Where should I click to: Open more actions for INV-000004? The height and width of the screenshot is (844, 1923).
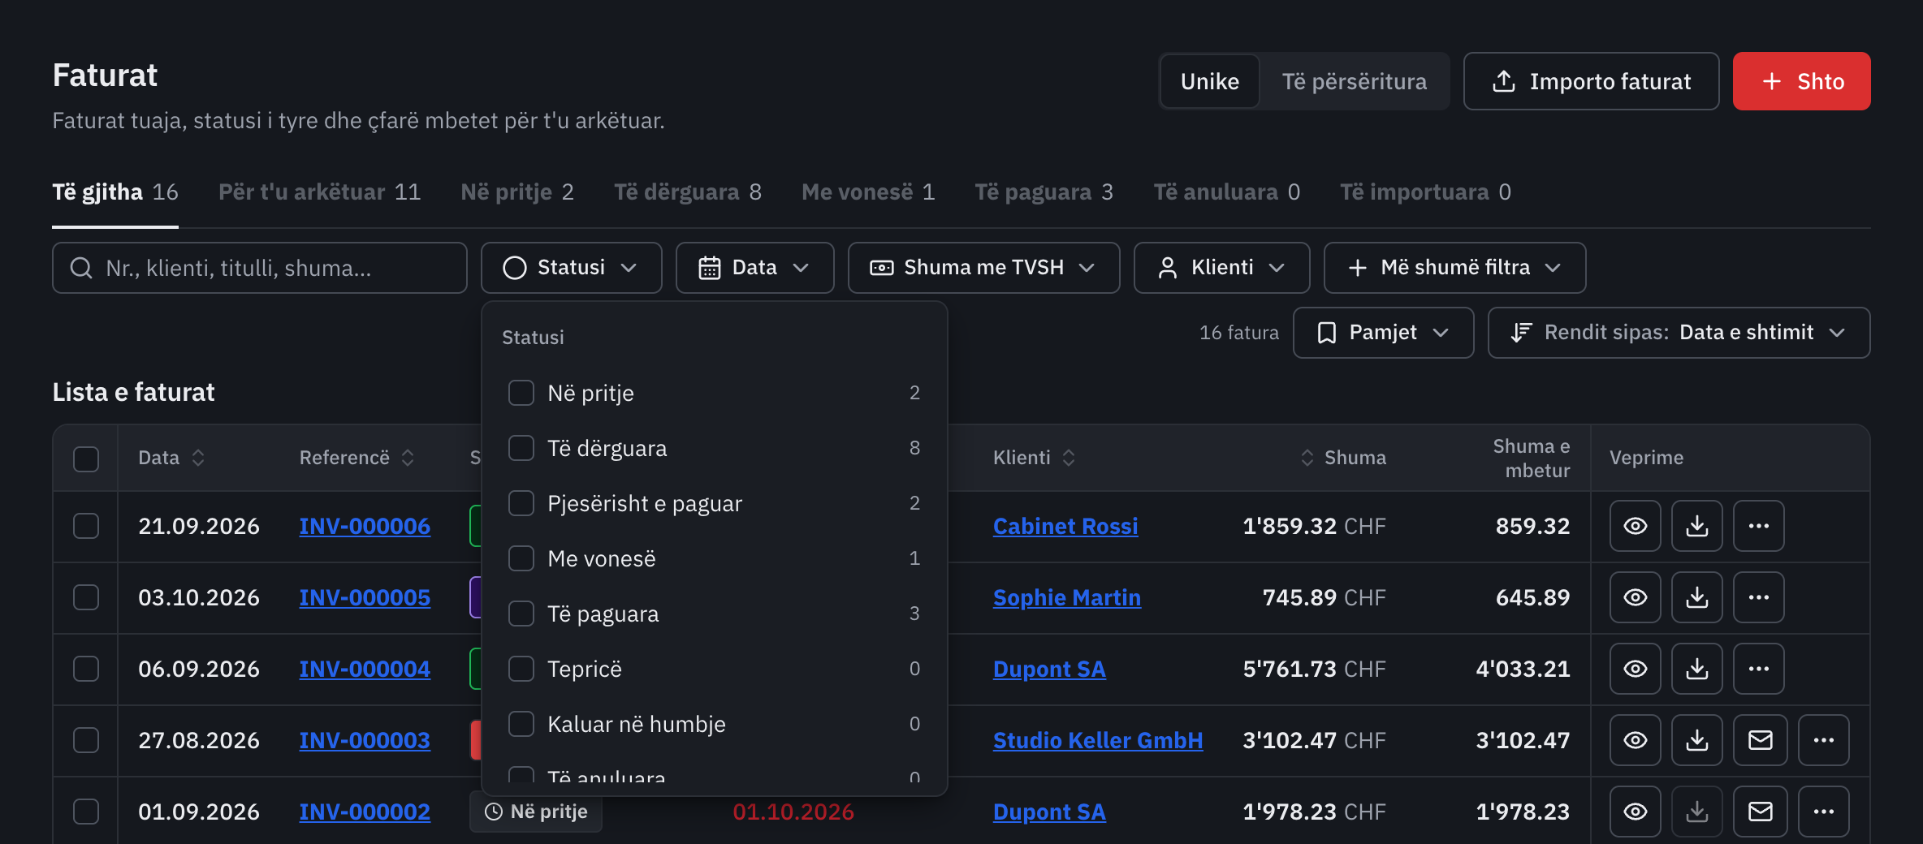[x=1758, y=669]
